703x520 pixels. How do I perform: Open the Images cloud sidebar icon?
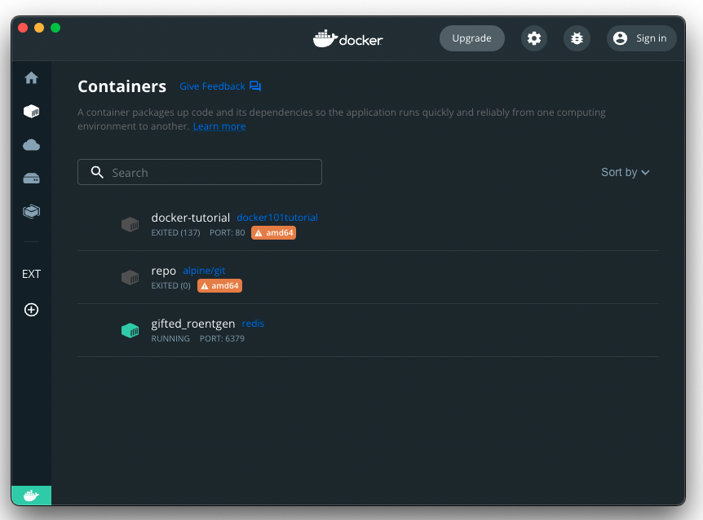31,145
